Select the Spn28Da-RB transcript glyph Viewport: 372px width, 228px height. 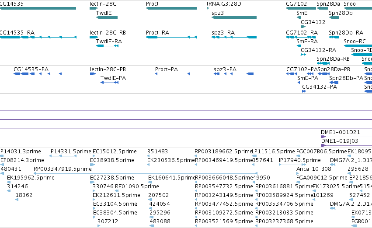[323, 63]
